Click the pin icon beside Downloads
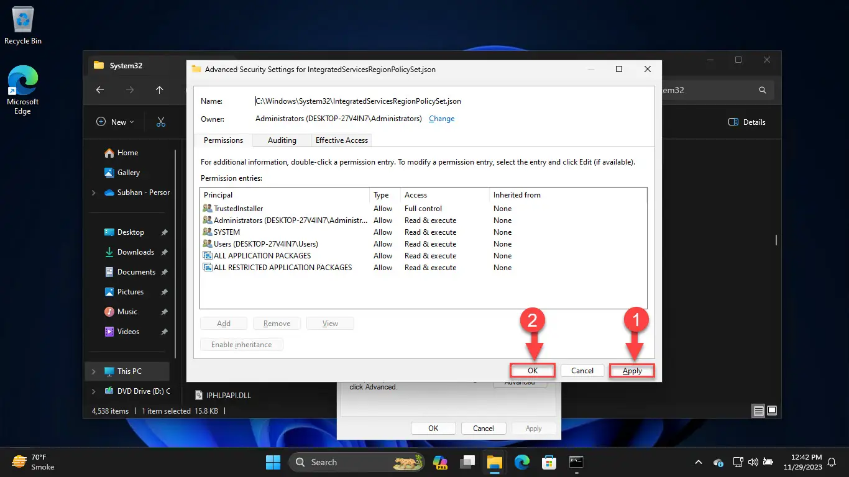Image resolution: width=849 pixels, height=477 pixels. pyautogui.click(x=164, y=252)
